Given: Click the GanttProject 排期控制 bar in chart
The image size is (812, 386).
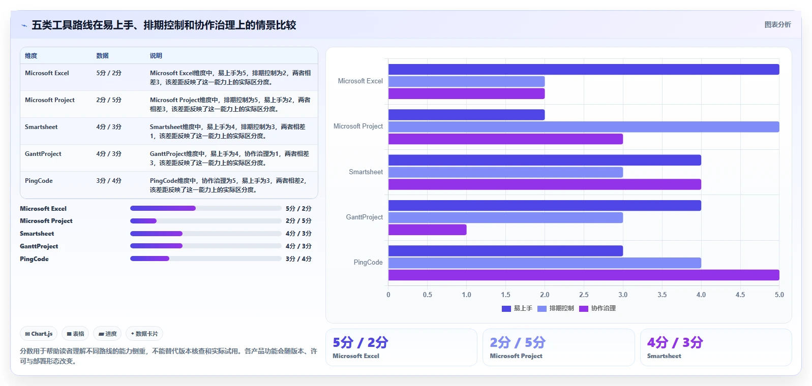Looking at the screenshot, I should [x=505, y=218].
